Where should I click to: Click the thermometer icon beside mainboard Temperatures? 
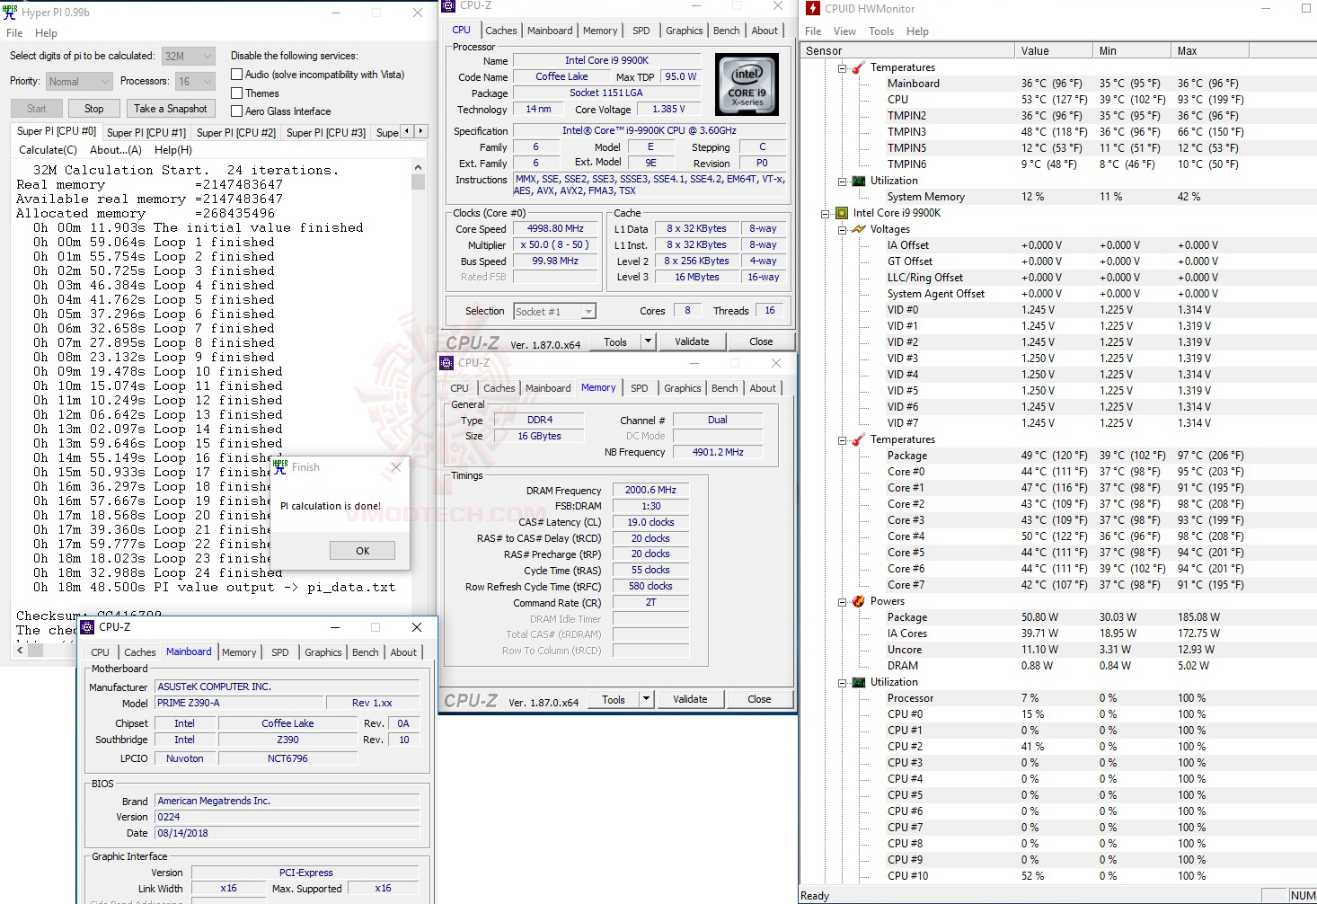(x=859, y=67)
